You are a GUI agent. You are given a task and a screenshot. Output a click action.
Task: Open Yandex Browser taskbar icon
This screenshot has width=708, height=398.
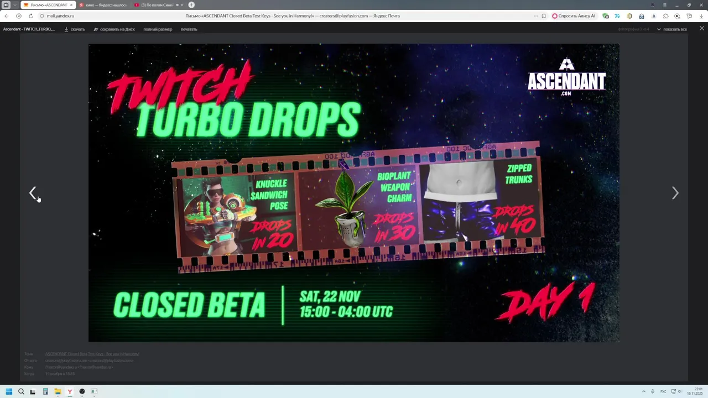pos(70,391)
